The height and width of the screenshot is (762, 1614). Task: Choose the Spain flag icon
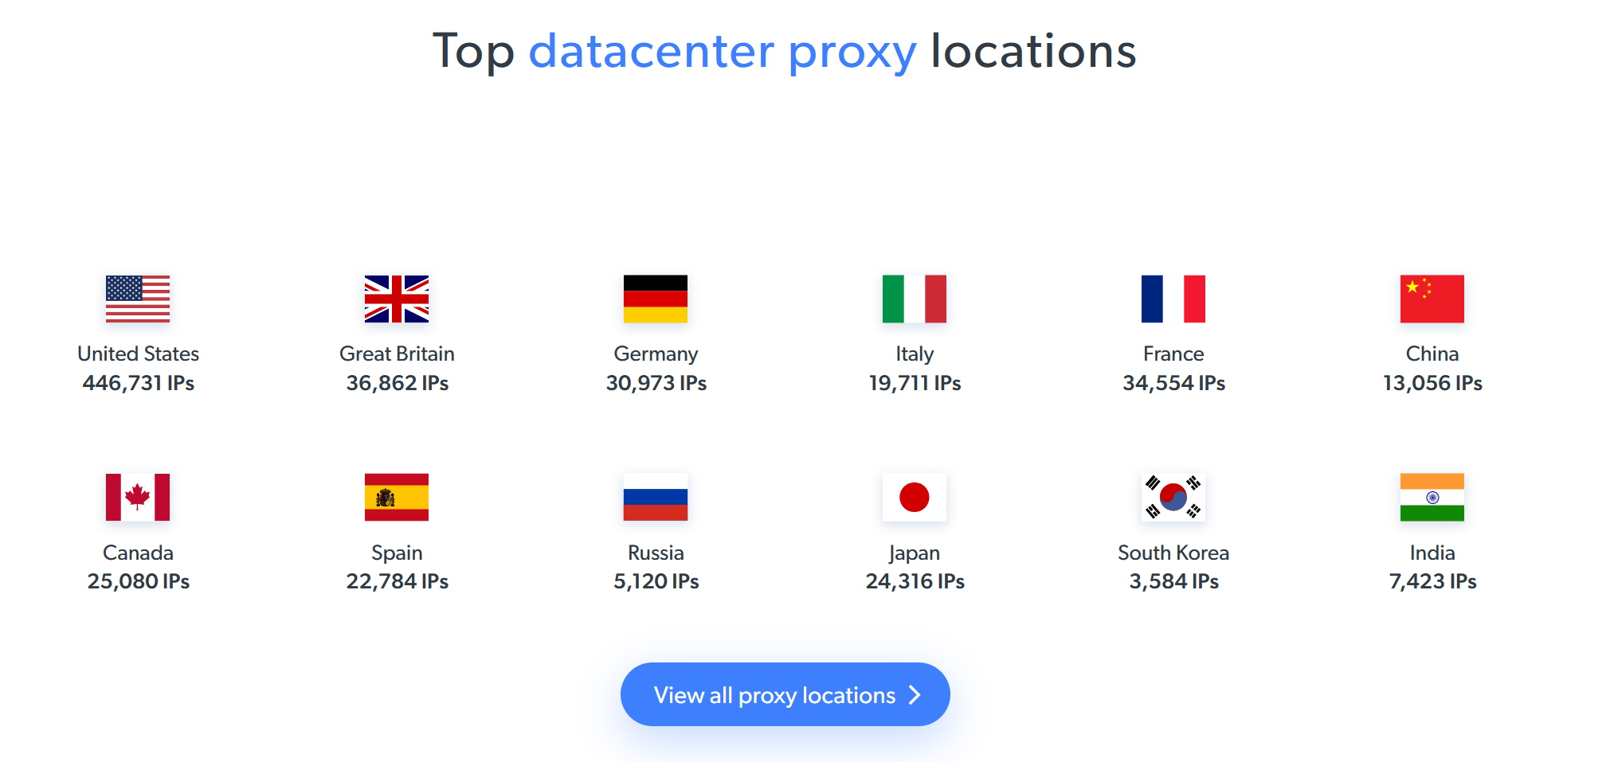(397, 497)
